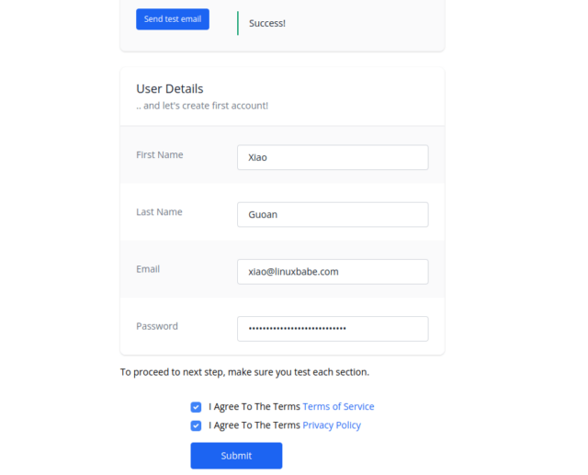Click the Email field label
Screen dimensions: 588x475
(x=148, y=269)
